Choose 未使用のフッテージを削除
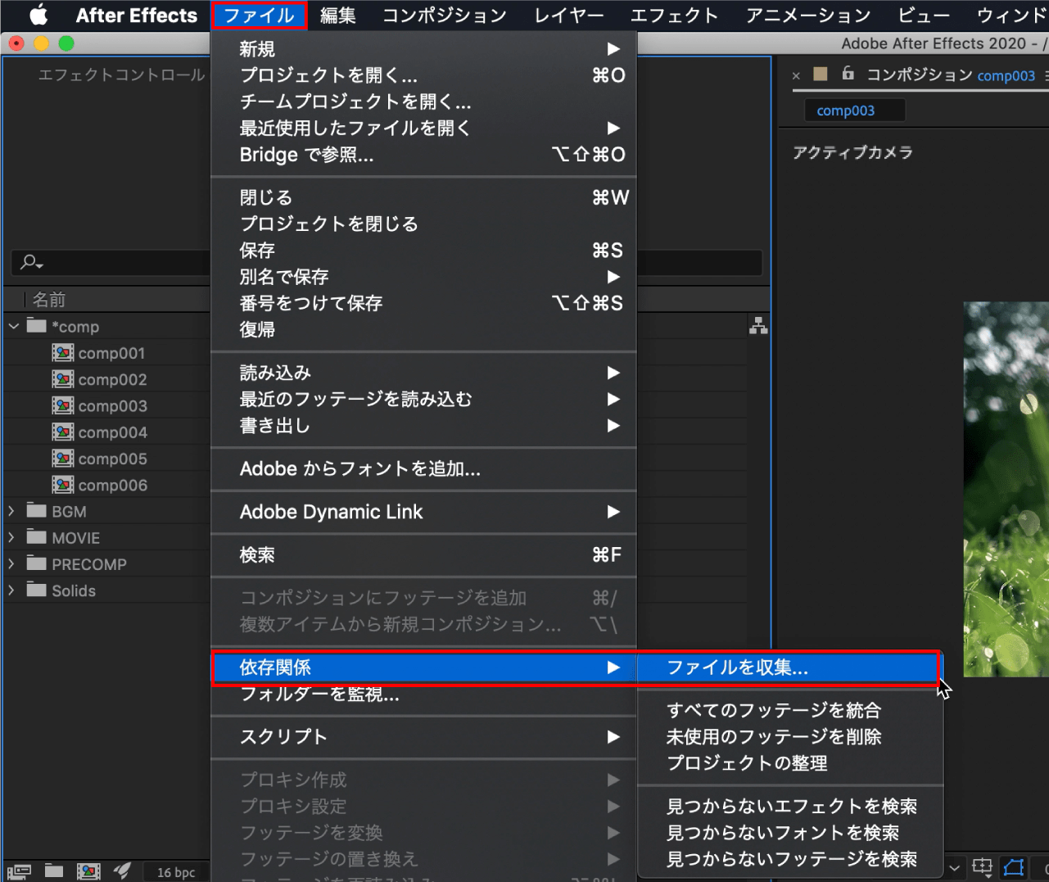1049x882 pixels. [x=790, y=736]
